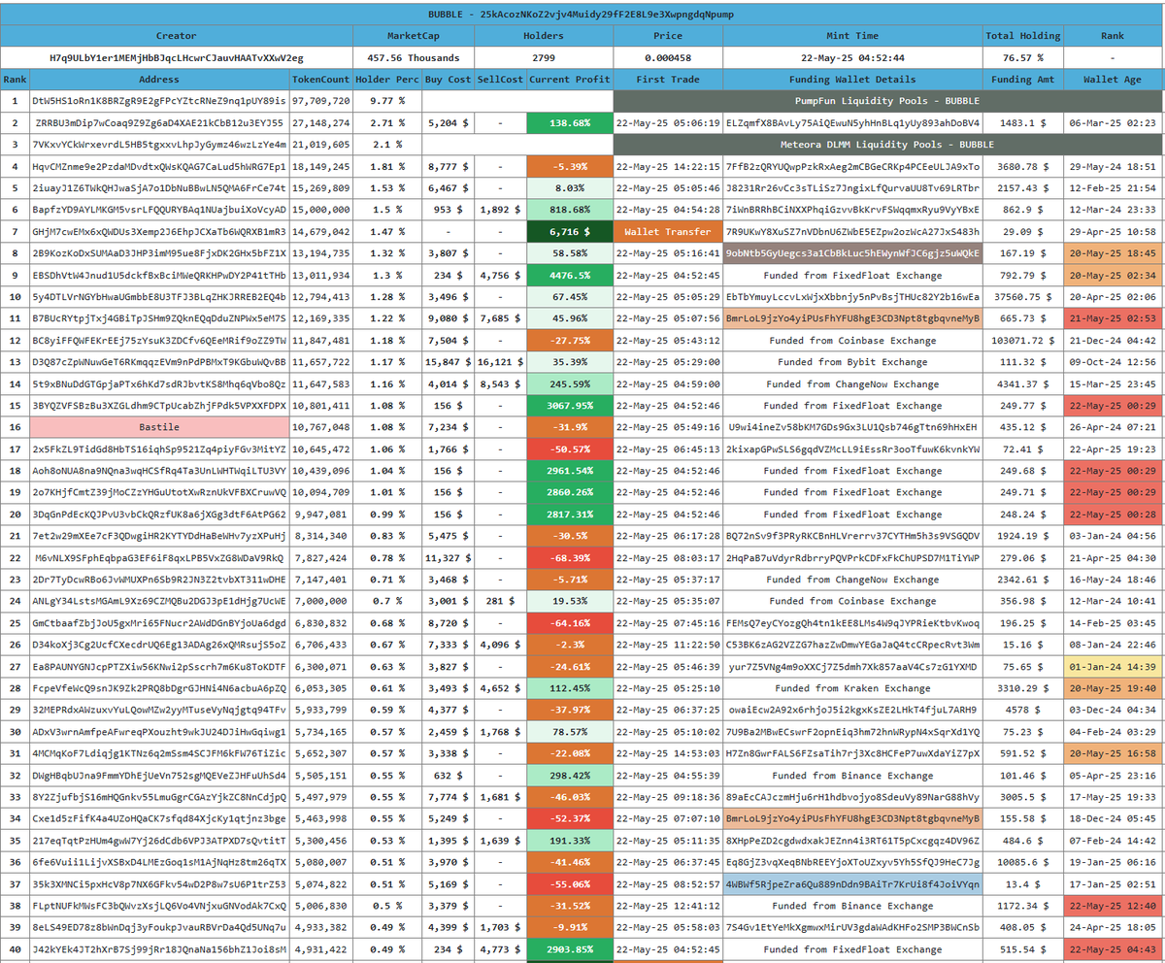1165x963 pixels.
Task: Select the 2903.85% profit cell
Action: pyautogui.click(x=569, y=949)
